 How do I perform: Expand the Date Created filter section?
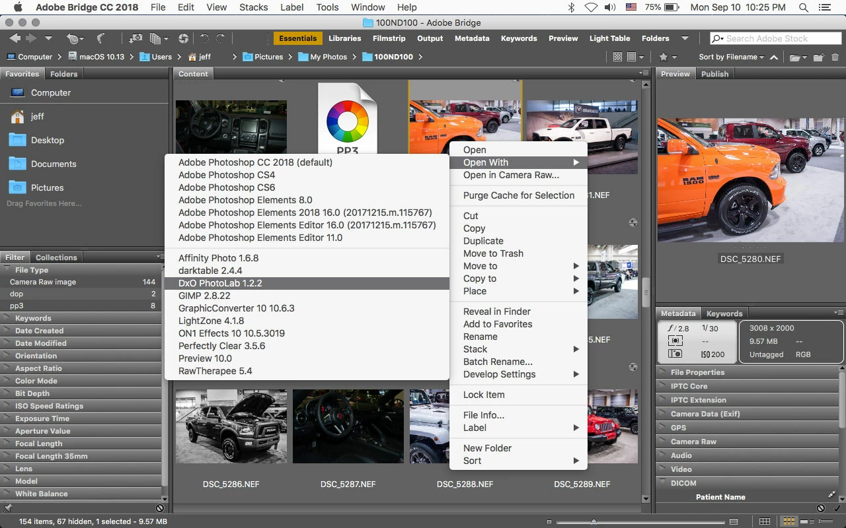click(81, 331)
